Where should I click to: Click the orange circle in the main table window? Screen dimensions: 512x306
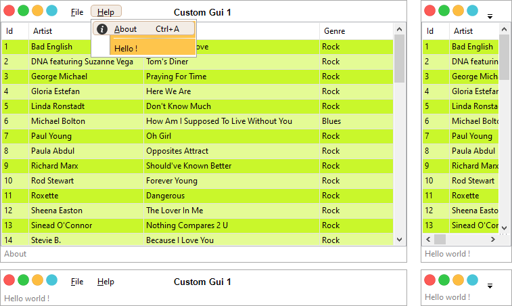pos(37,11)
